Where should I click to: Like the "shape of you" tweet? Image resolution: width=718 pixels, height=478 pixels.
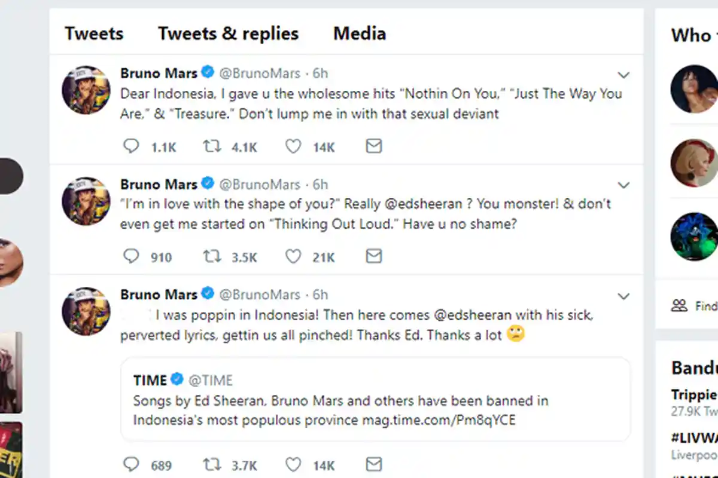293,256
